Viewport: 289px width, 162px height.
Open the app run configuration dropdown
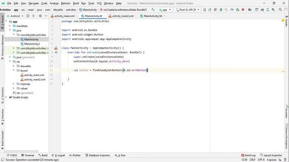pos(165,10)
